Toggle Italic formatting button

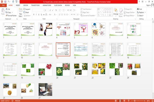36,15
